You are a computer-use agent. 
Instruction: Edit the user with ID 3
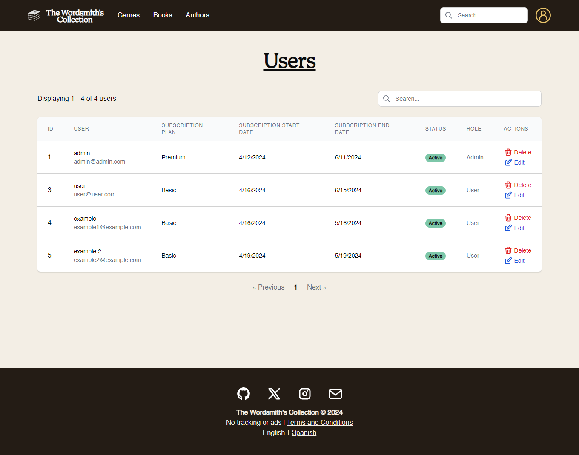(x=515, y=195)
